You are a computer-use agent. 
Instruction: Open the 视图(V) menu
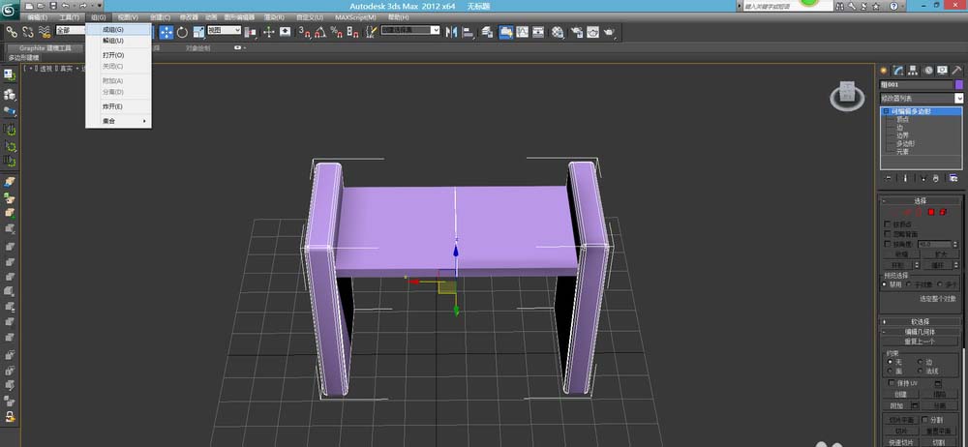click(x=128, y=17)
